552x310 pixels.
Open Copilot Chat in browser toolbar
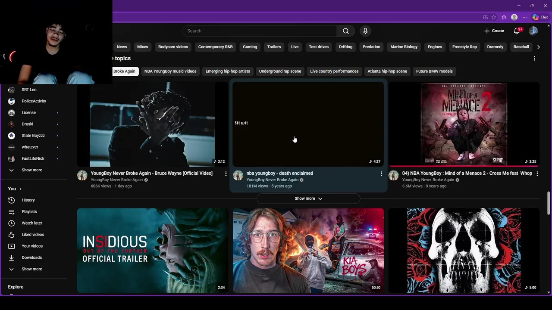[540, 17]
